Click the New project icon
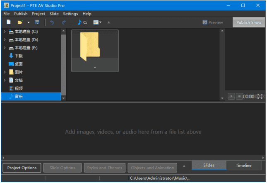The height and width of the screenshot is (183, 267). [x=9, y=22]
